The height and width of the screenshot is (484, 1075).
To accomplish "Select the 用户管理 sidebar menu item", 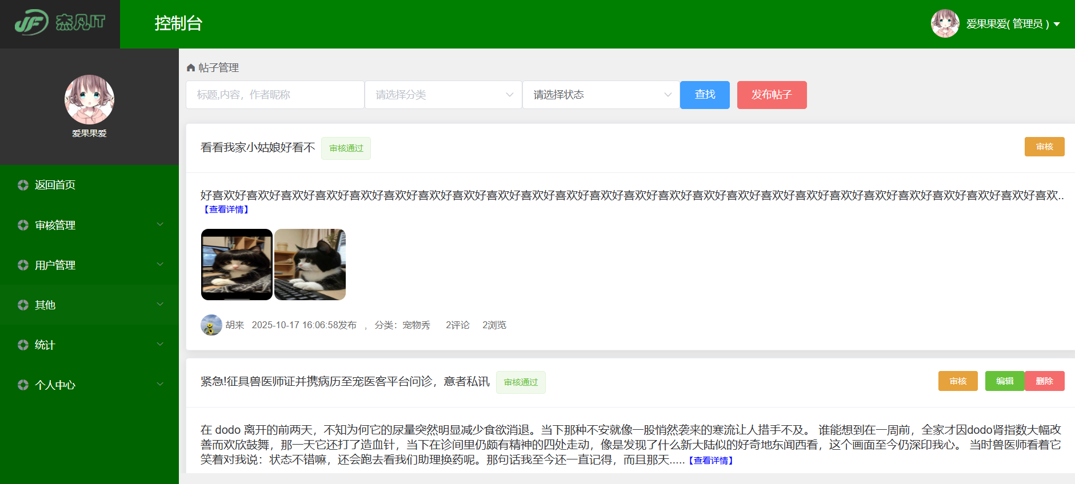I will click(89, 265).
